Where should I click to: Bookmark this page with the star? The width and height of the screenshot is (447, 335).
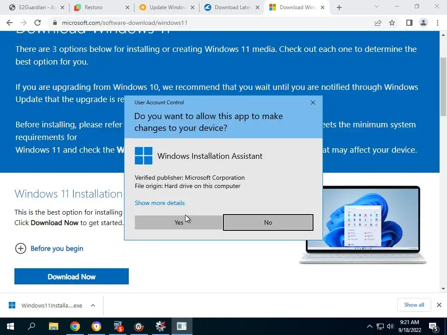click(x=392, y=23)
